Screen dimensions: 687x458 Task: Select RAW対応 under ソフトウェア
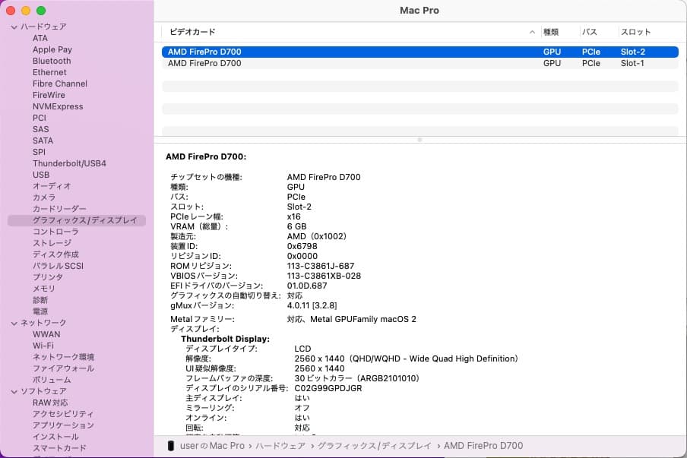tap(50, 403)
